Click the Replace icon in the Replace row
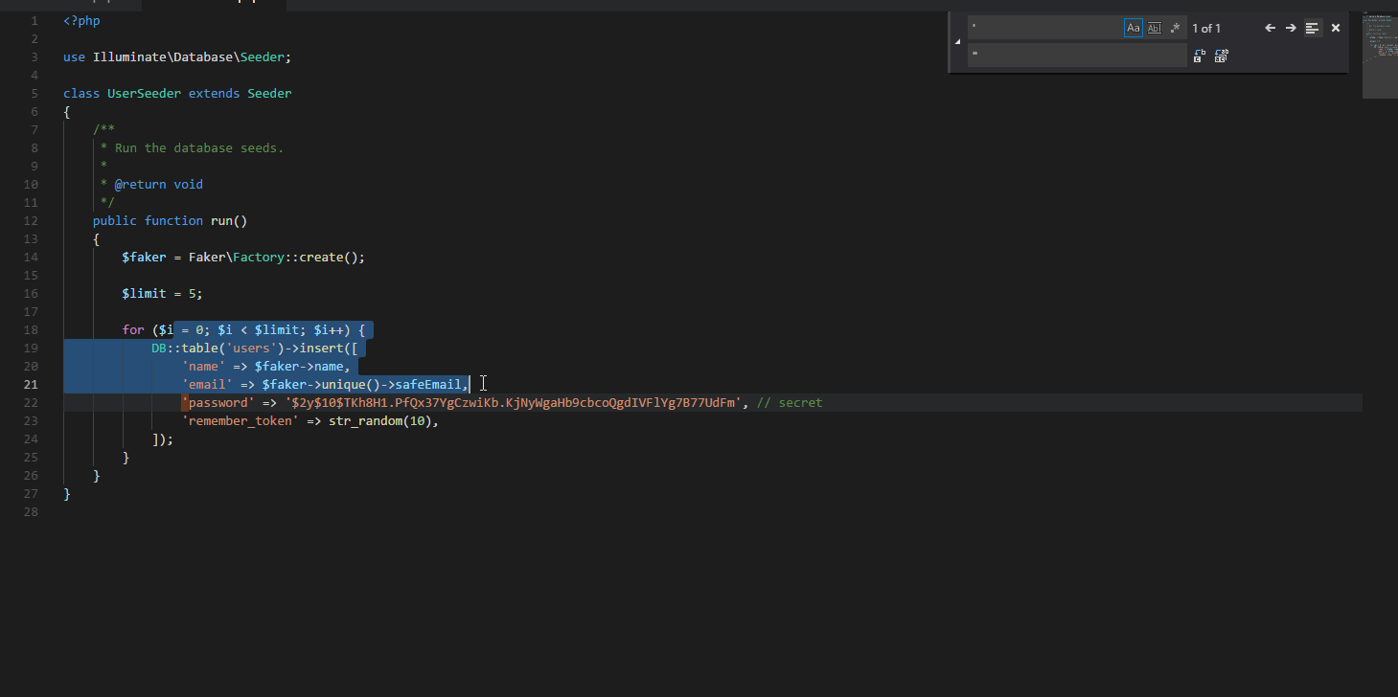This screenshot has height=697, width=1398. [x=1199, y=56]
